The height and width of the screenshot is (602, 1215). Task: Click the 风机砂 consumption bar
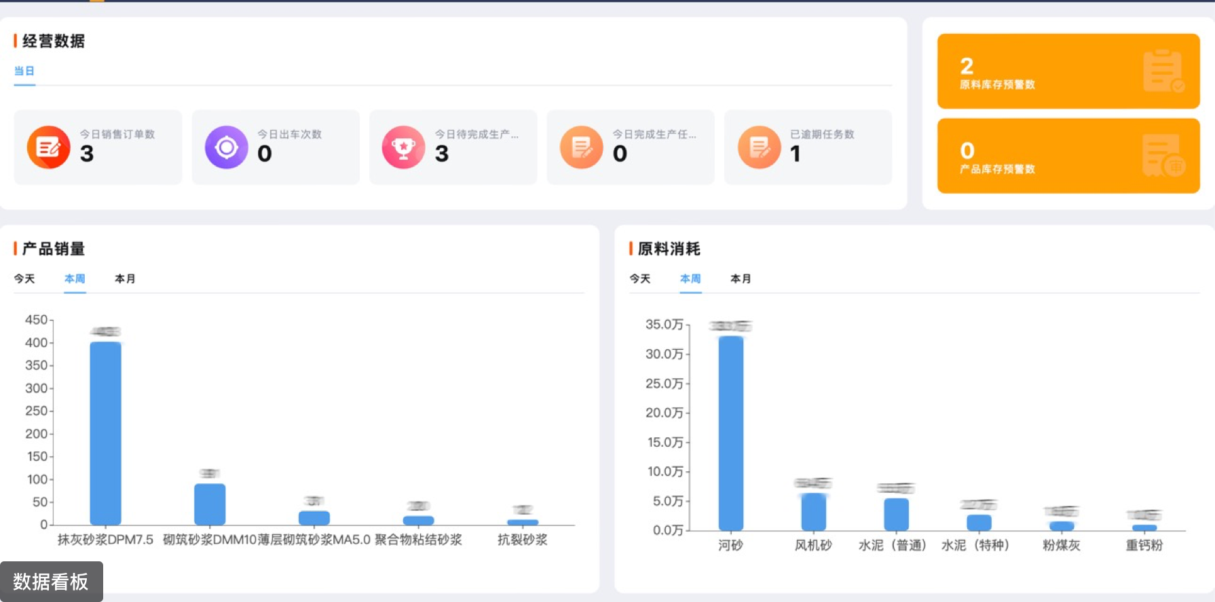(x=814, y=512)
